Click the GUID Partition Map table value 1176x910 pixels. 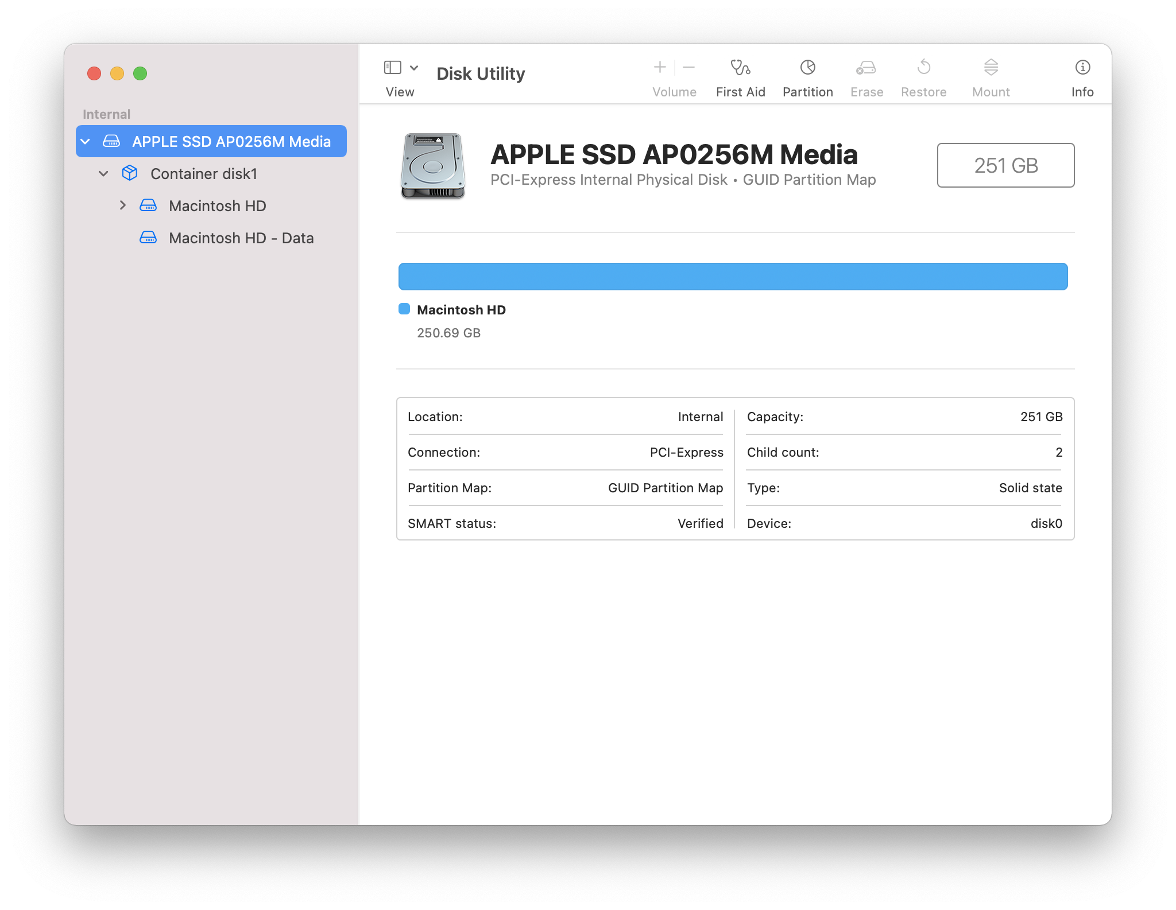tap(666, 488)
